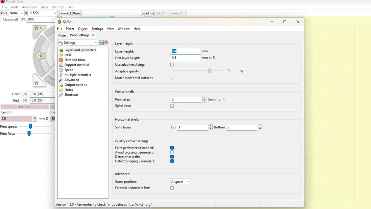
Task: Click the minus X jog arrow in Pronterface
Action: tap(40, 56)
